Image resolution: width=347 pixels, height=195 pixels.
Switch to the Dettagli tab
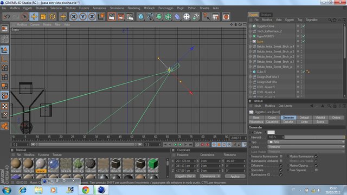(x=304, y=118)
